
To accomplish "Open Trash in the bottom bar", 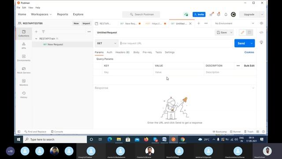I will pos(249,132).
